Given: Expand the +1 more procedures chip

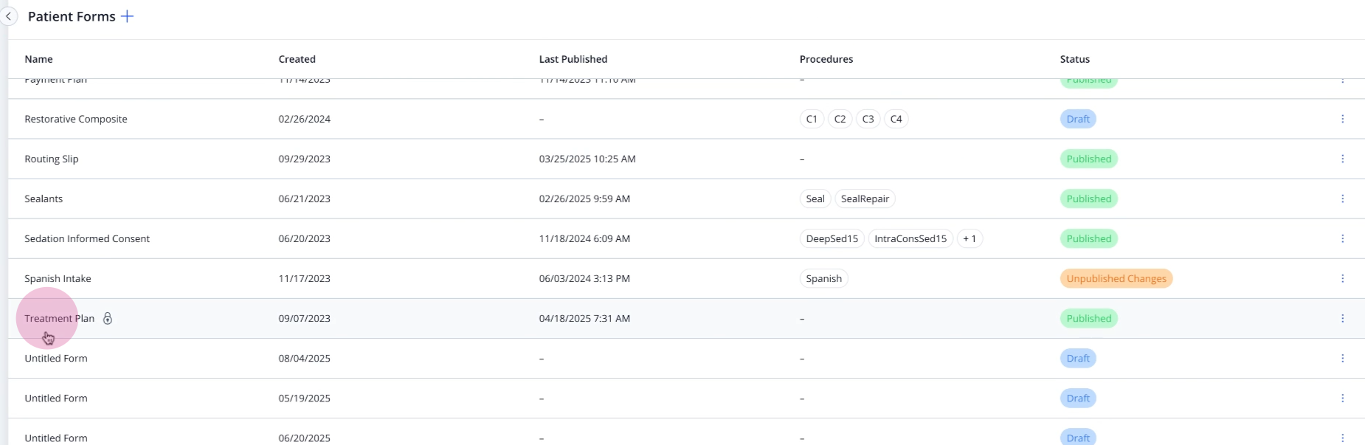Looking at the screenshot, I should [970, 238].
